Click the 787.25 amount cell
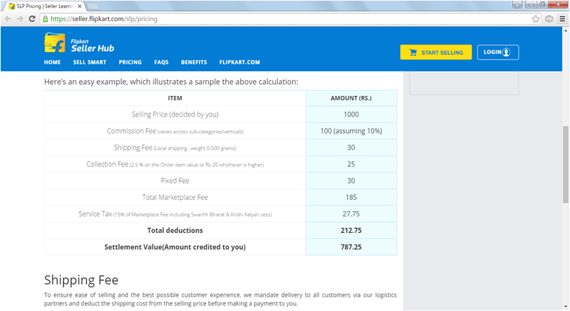Image resolution: width=570 pixels, height=311 pixels. pyautogui.click(x=351, y=247)
